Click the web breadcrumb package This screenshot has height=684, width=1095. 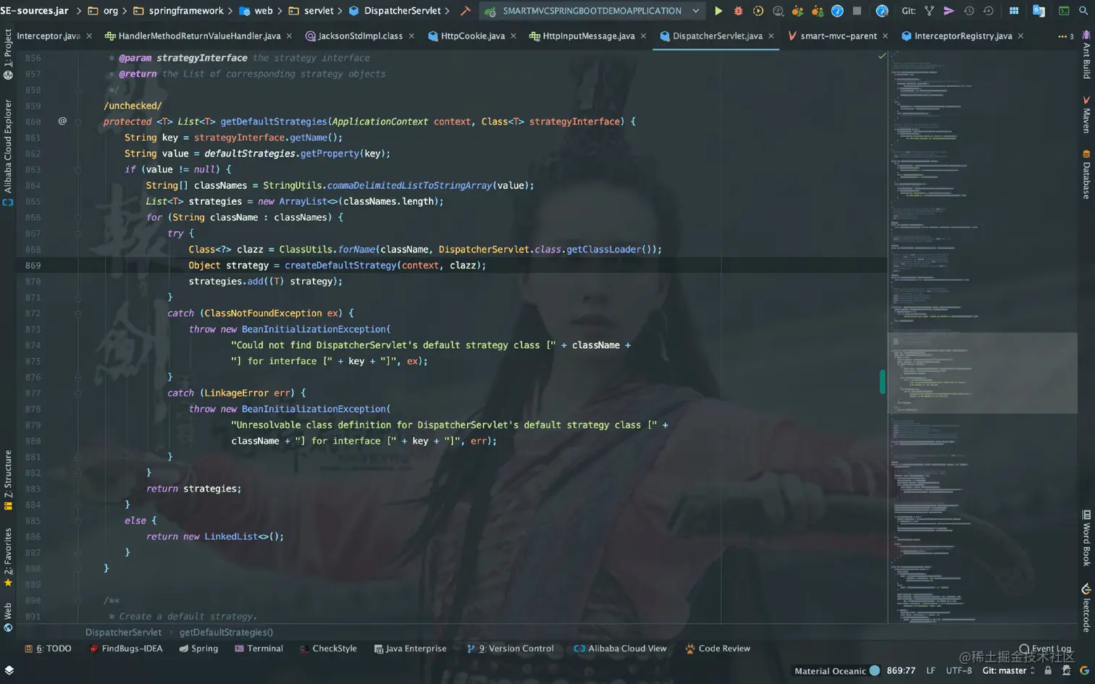tap(256, 11)
